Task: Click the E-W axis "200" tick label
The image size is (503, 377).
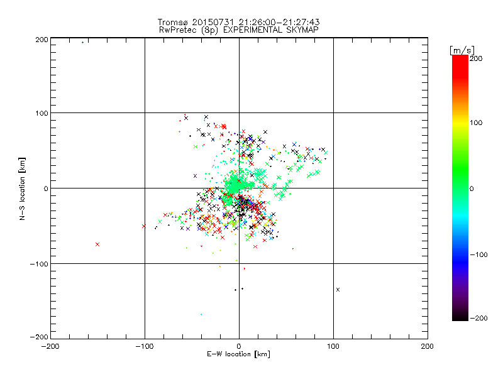Action: [428, 347]
